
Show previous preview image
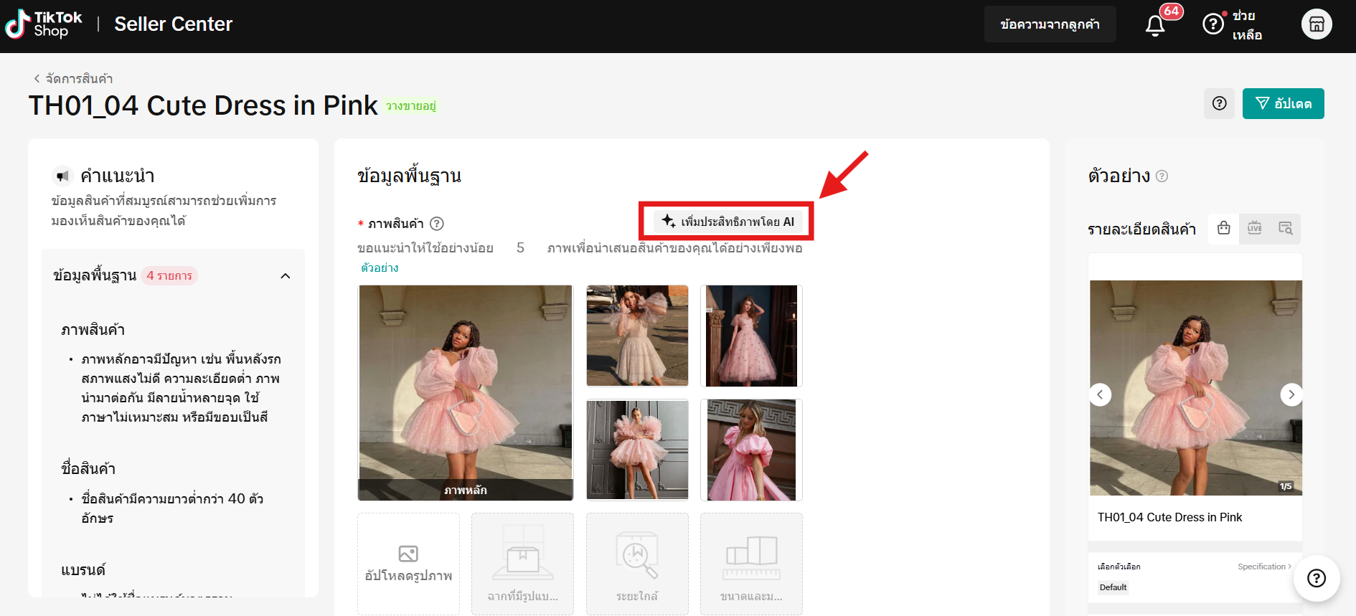coord(1100,394)
